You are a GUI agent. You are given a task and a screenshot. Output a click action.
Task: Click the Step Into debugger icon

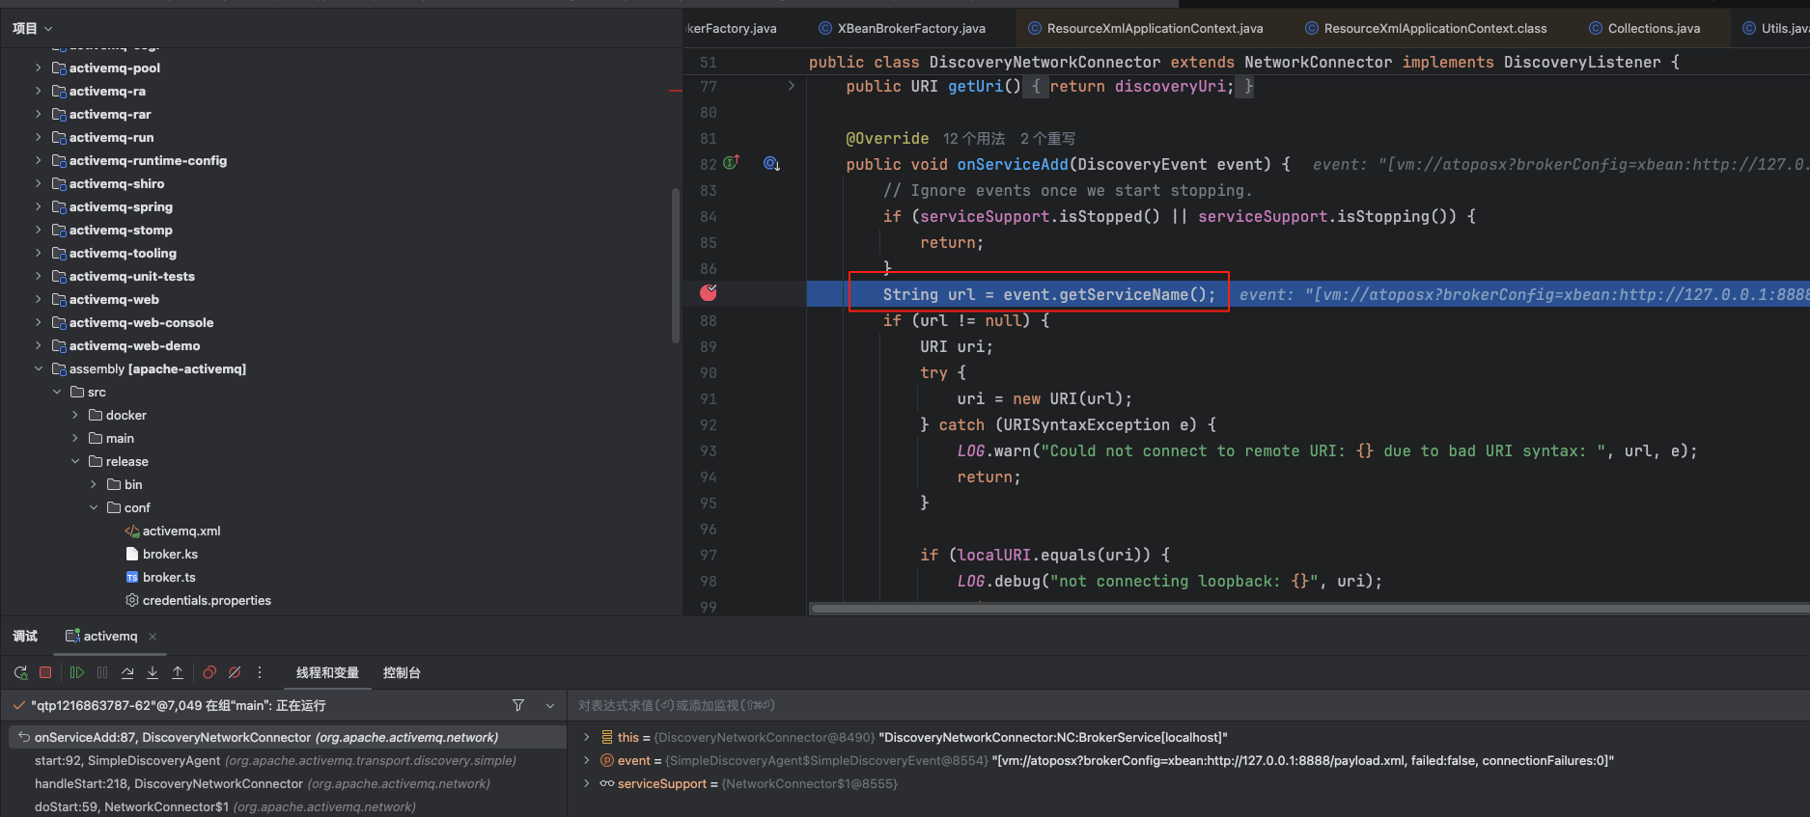tap(153, 672)
